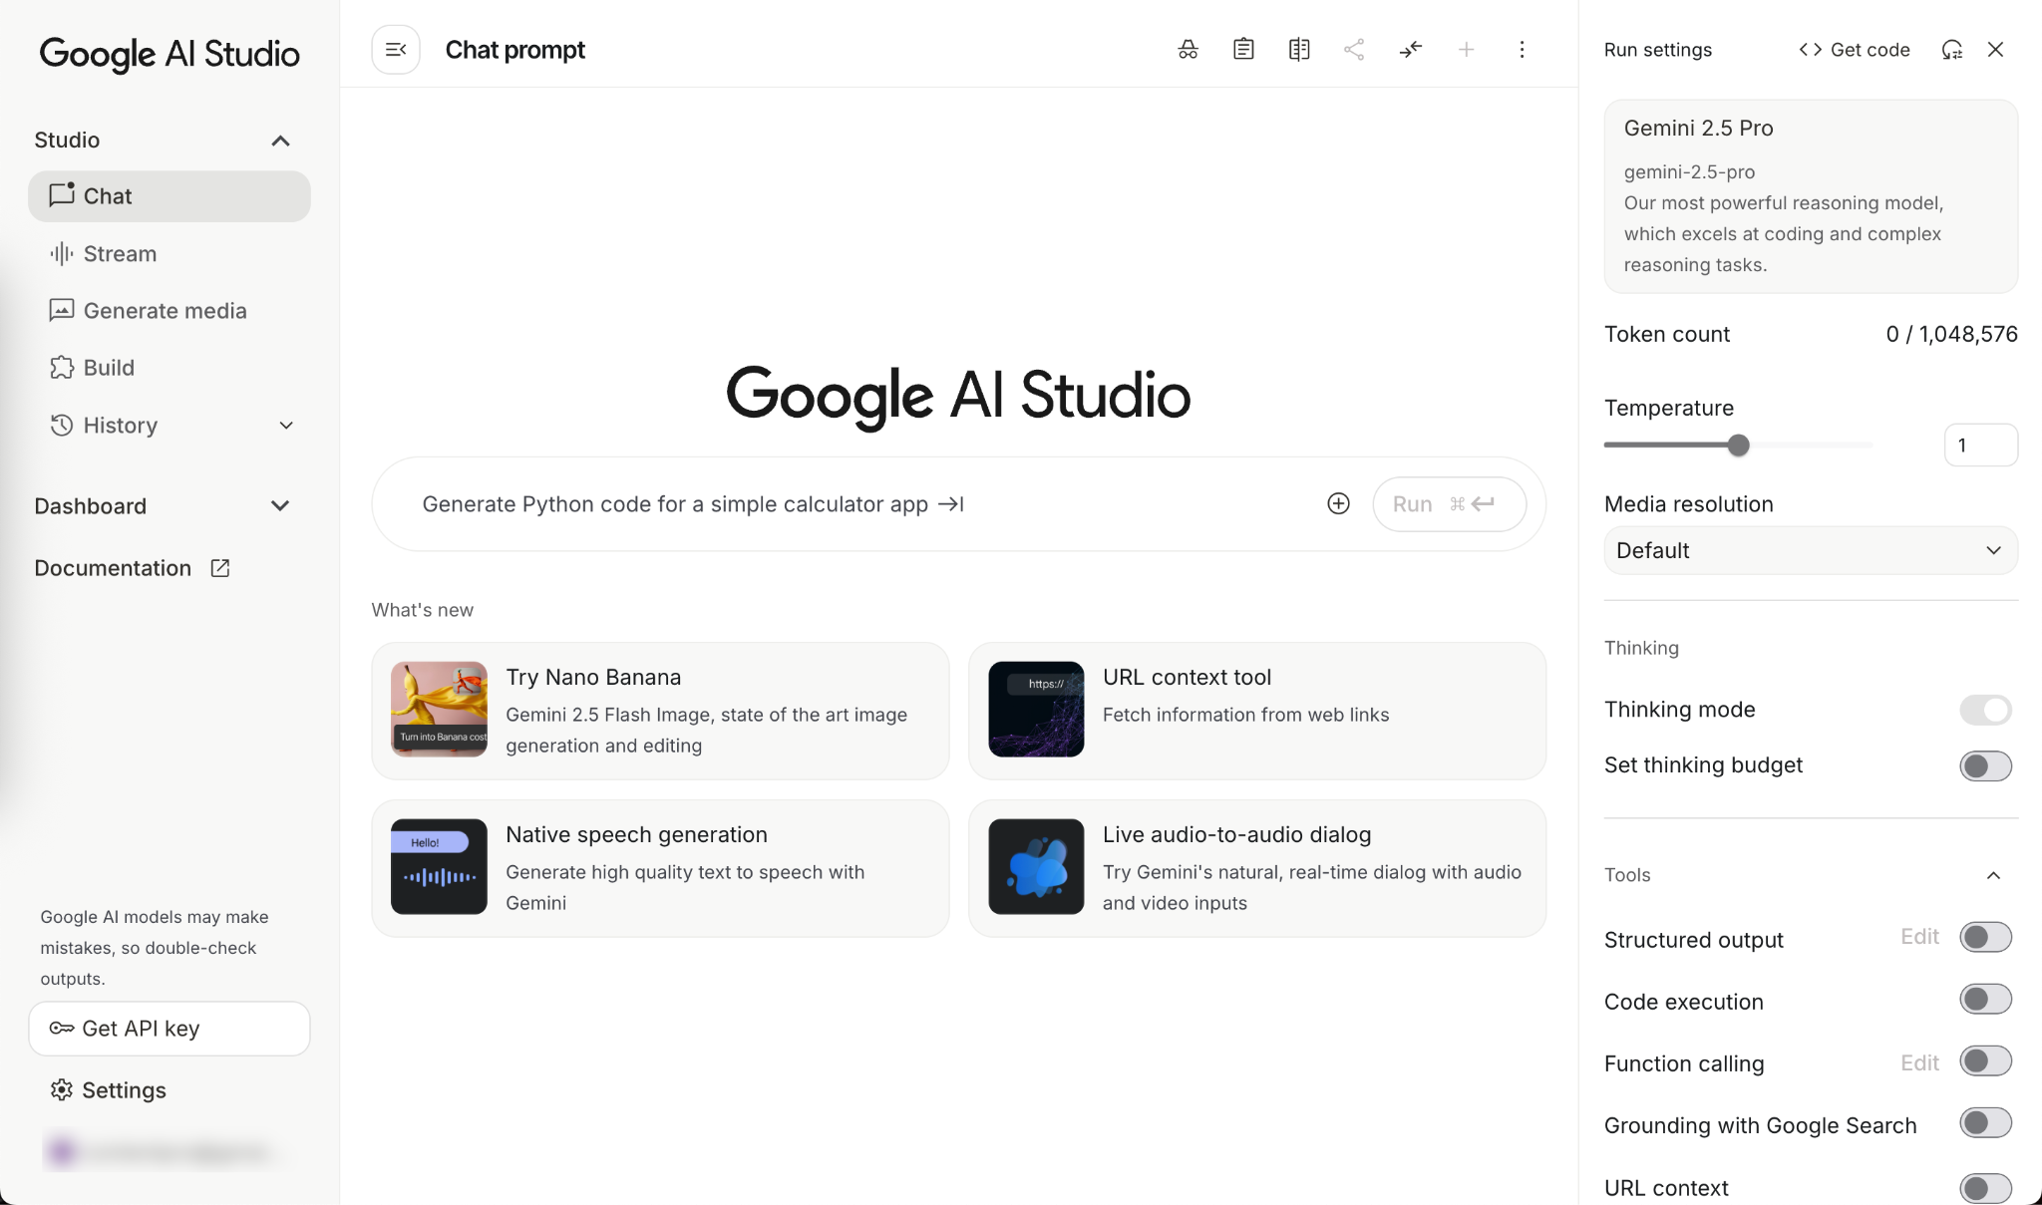Click the share prompt icon
2042x1205 pixels.
point(1354,50)
